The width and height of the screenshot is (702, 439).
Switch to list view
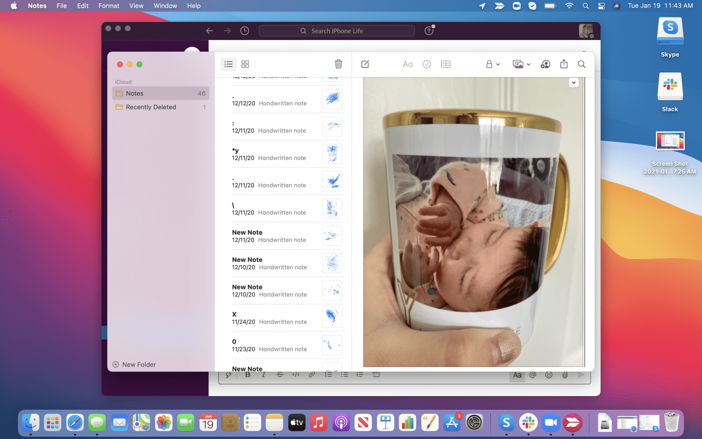[229, 64]
